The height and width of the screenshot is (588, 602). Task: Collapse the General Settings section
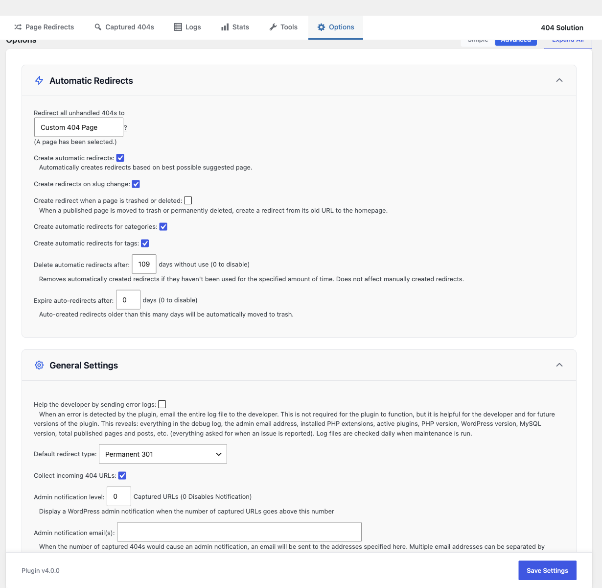[559, 365]
